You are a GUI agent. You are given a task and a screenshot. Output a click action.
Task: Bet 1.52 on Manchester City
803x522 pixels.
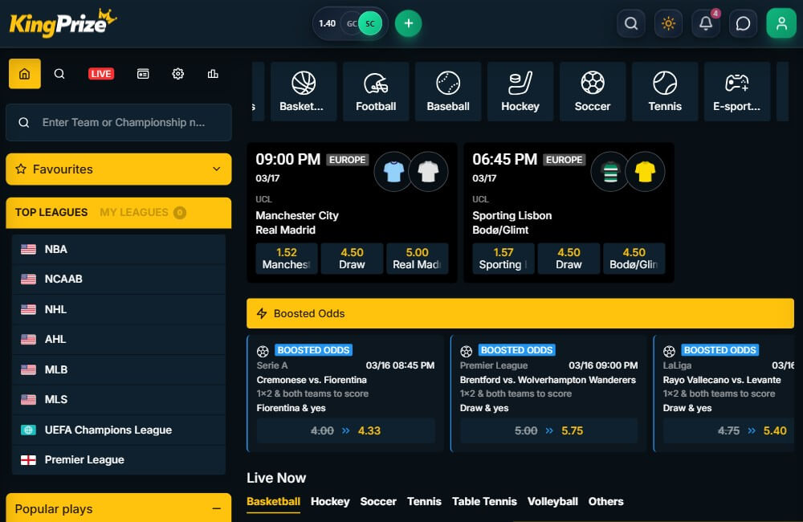click(x=286, y=258)
